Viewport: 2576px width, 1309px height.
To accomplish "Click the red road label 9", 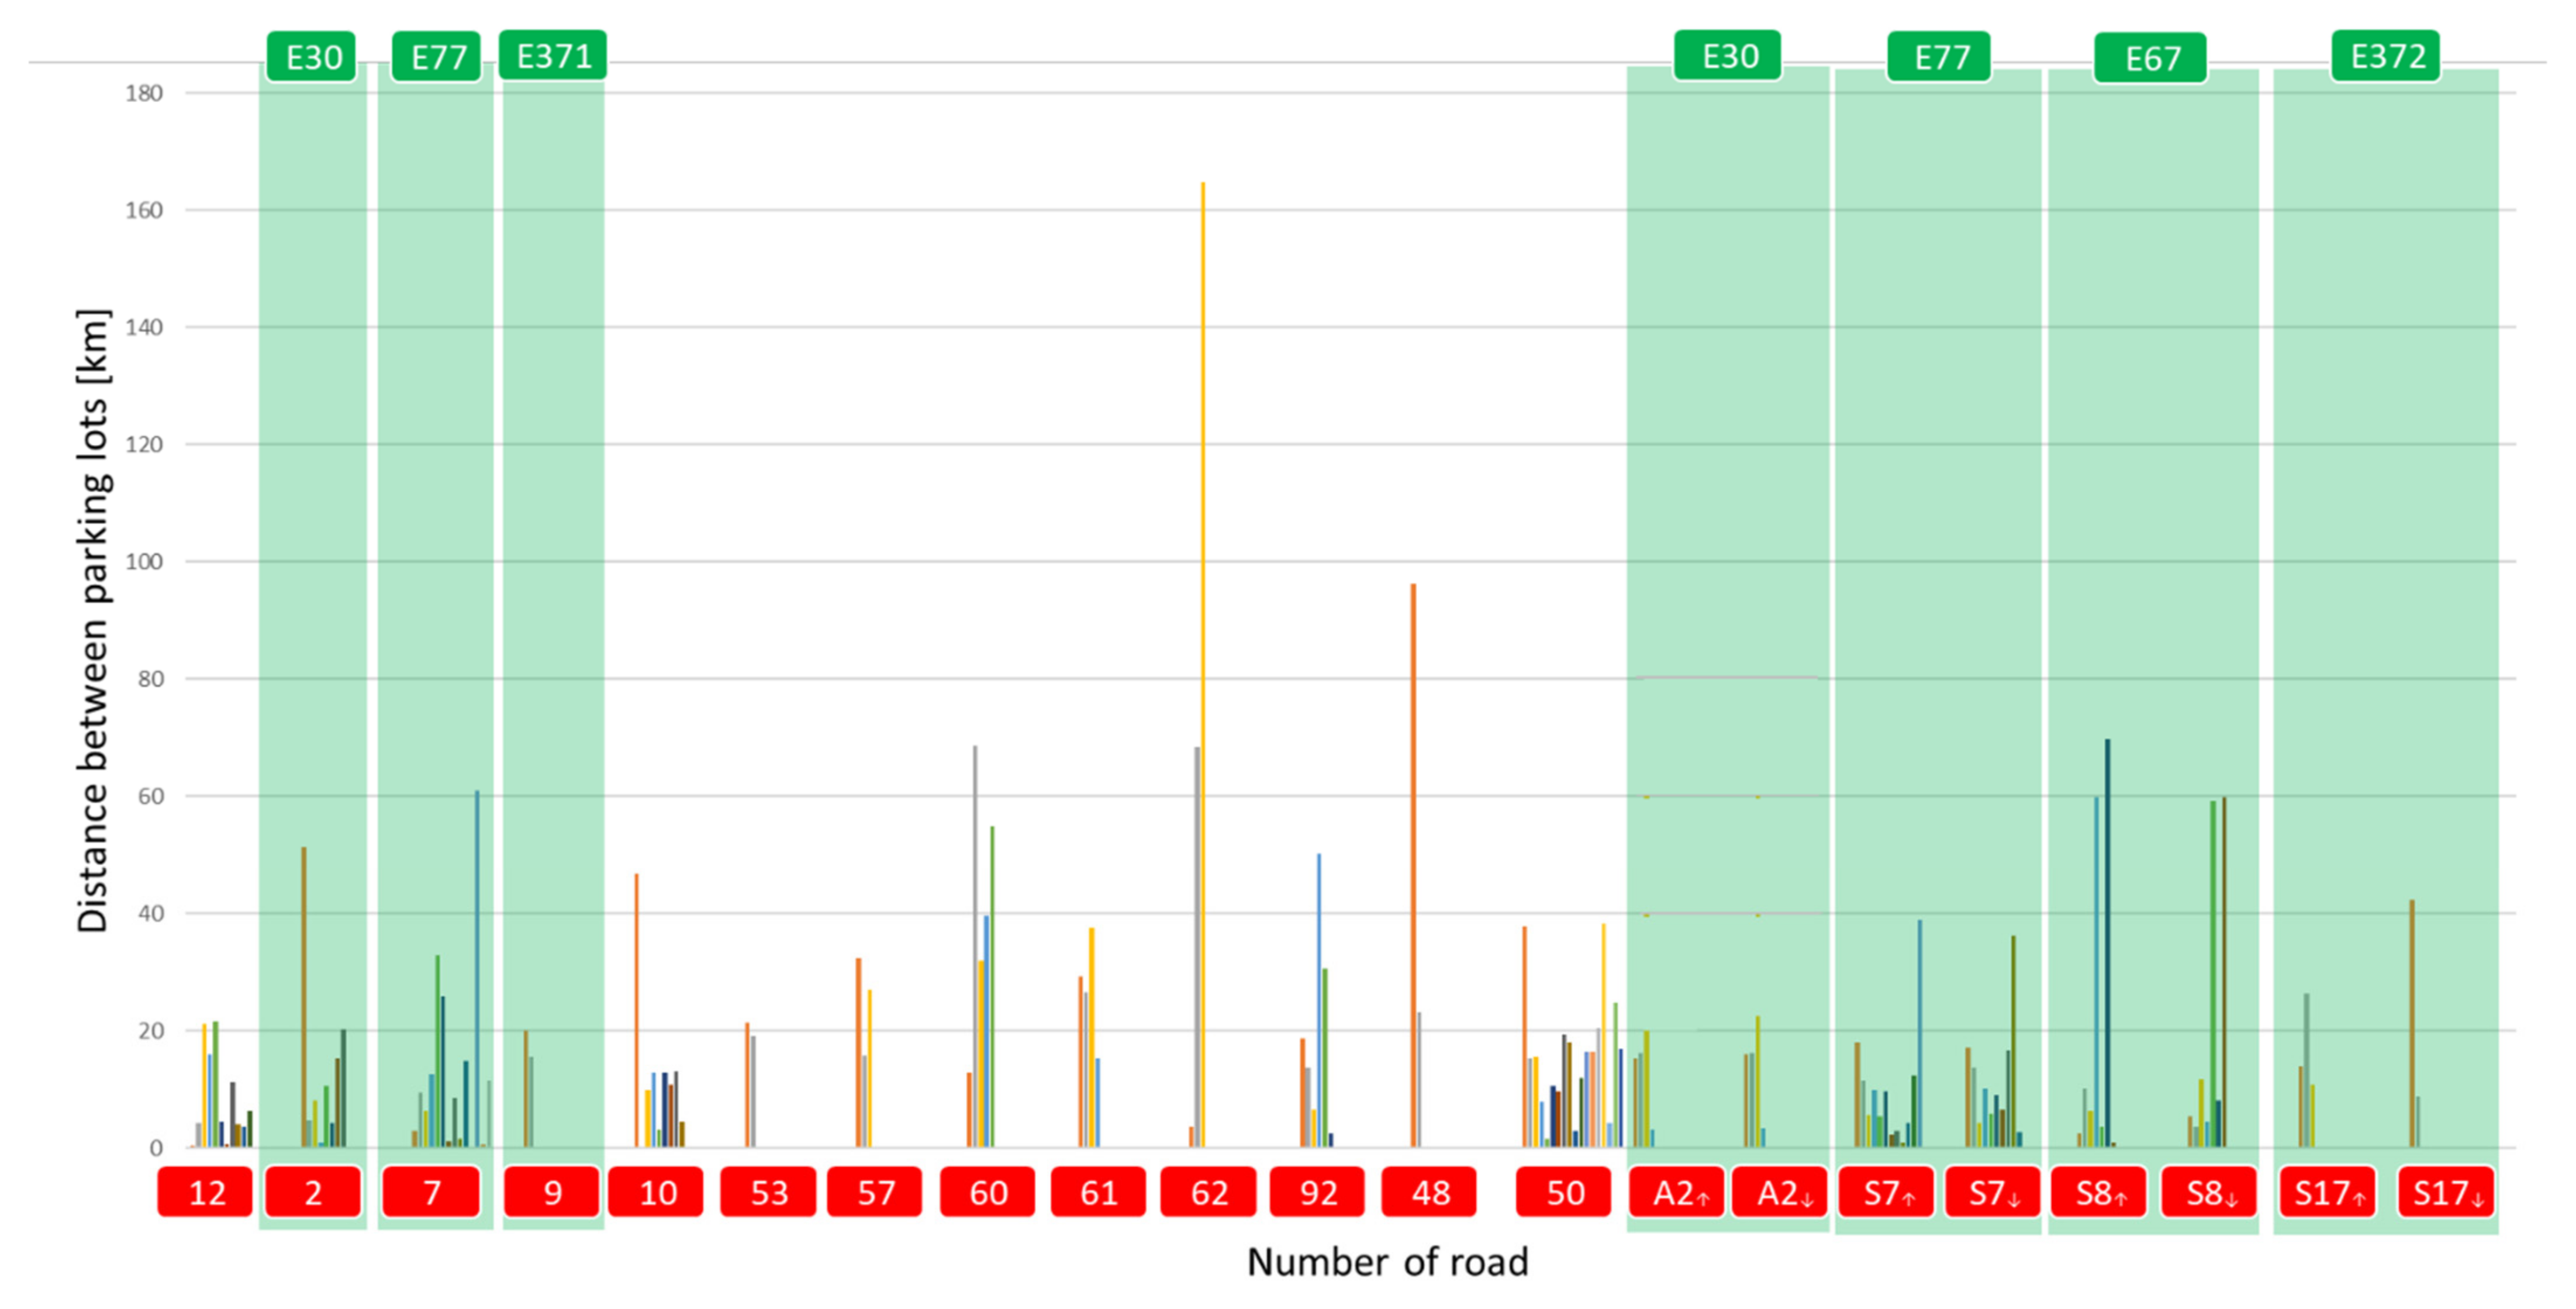I will 552,1192.
